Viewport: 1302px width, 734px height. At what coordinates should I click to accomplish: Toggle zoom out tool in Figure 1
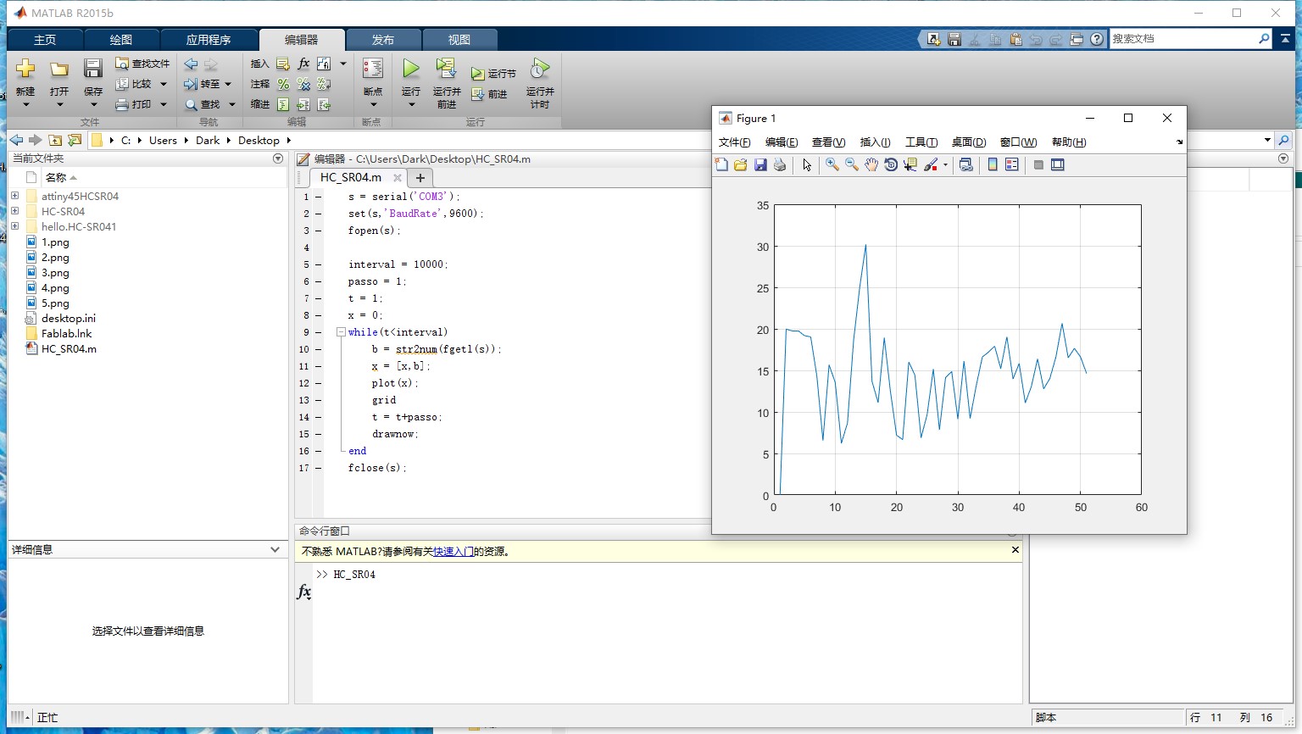[x=852, y=165]
